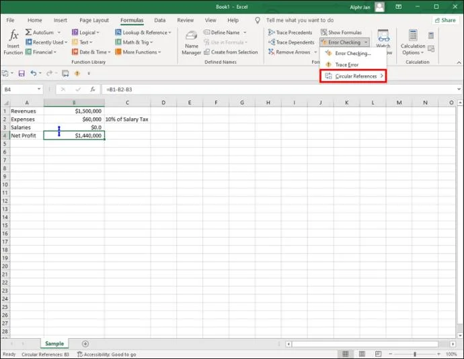Viewport: 464px width, 359px height.
Task: Switch to the Data tab
Action: click(160, 20)
